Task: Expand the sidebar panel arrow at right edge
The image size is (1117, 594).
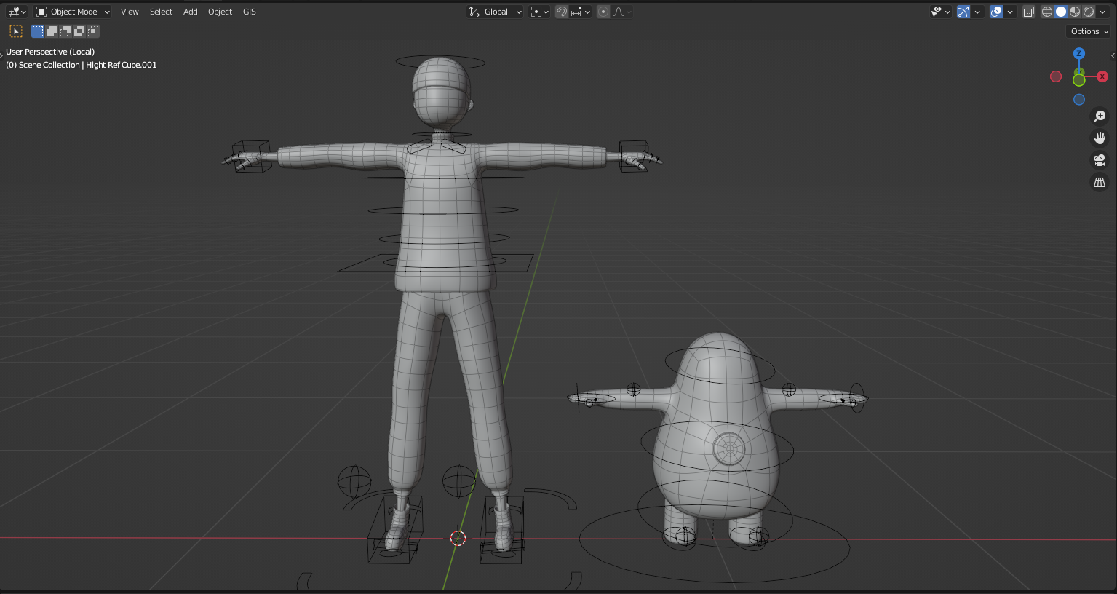Action: [x=1113, y=55]
